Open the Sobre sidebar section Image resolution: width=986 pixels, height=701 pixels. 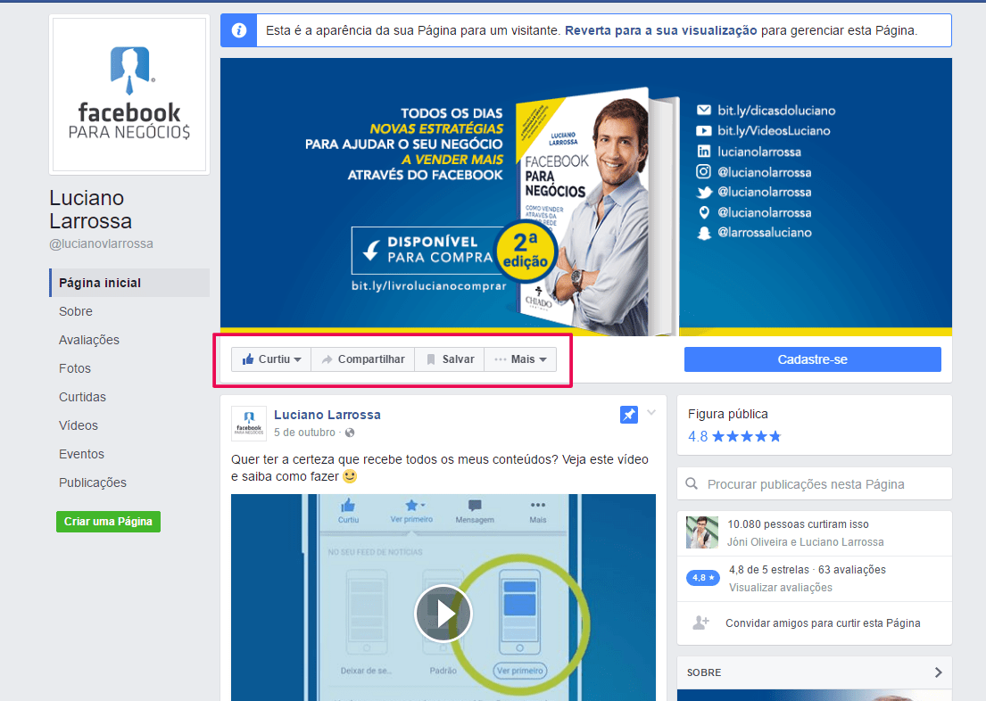76,311
